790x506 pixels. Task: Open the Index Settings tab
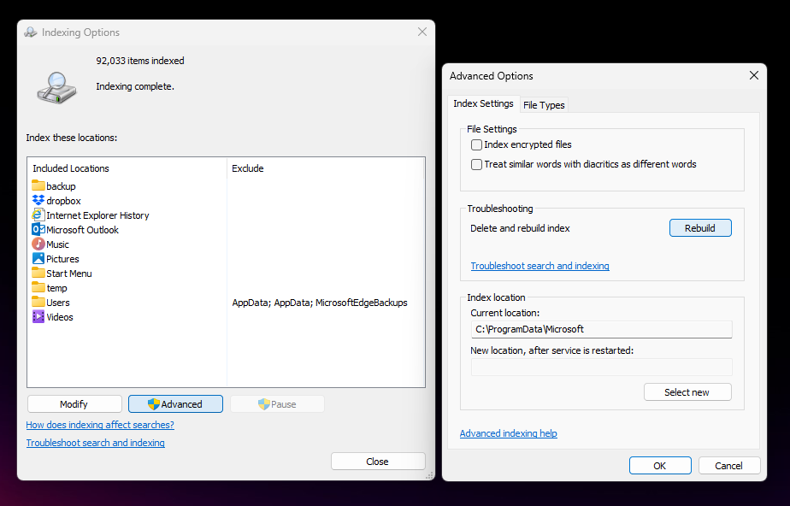coord(483,103)
